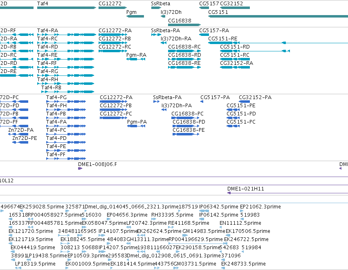Image resolution: width=348 pixels, height=270 pixels.
Task: Open the l(3)72Dh-RA transcript
Action: coord(163,43)
